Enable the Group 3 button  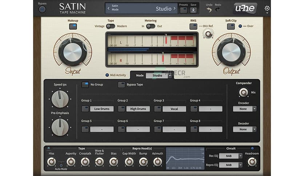[157, 109]
